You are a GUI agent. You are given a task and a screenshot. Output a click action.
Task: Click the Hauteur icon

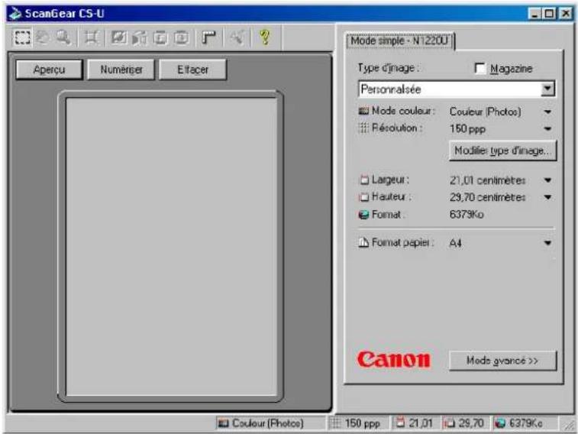click(364, 197)
